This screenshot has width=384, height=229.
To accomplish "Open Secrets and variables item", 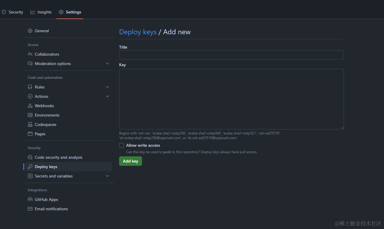I will coord(69,176).
